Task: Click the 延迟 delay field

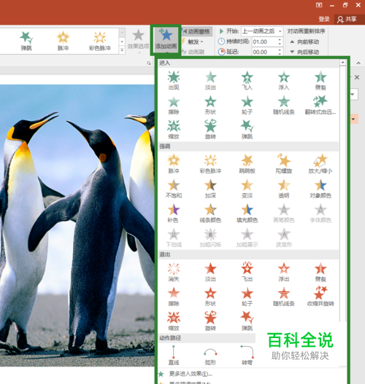Action: pyautogui.click(x=264, y=52)
